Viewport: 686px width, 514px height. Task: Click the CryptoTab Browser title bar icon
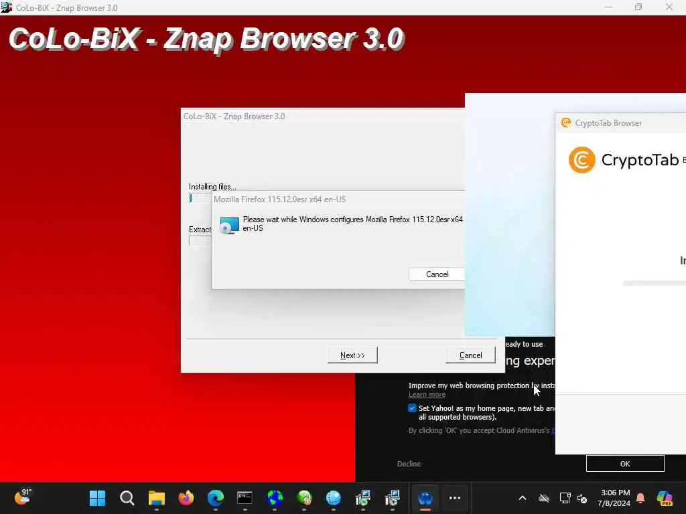[565, 123]
